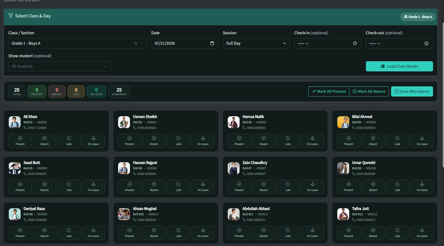Screen dimensions: 444x246
Task: Click the Date input field
Action: (x=185, y=43)
